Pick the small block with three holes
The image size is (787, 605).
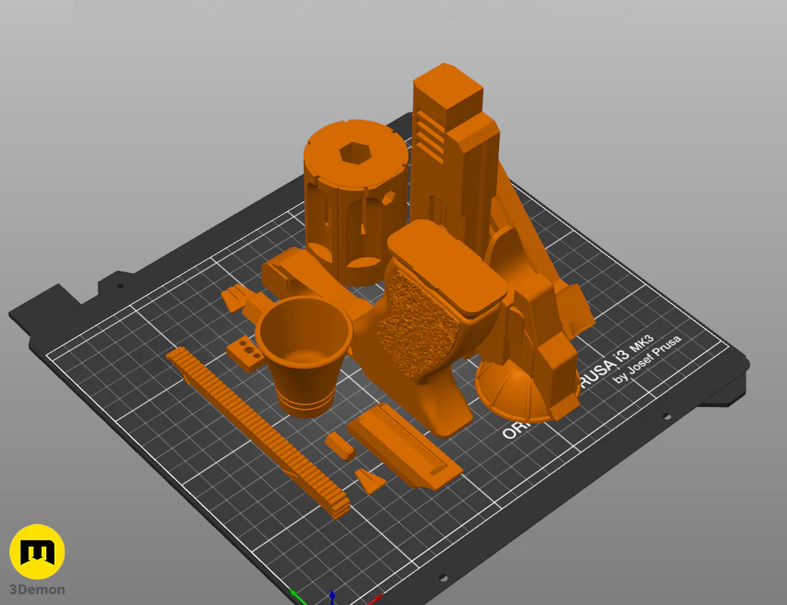245,353
